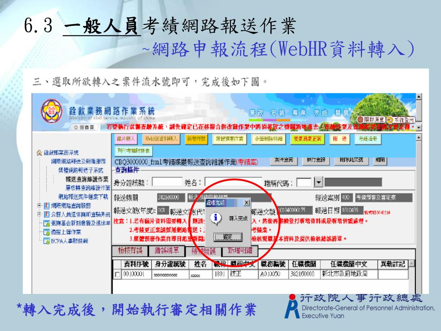The width and height of the screenshot is (441, 331).
Task: Switch to the 新增明細 tab
Action: tap(239, 251)
